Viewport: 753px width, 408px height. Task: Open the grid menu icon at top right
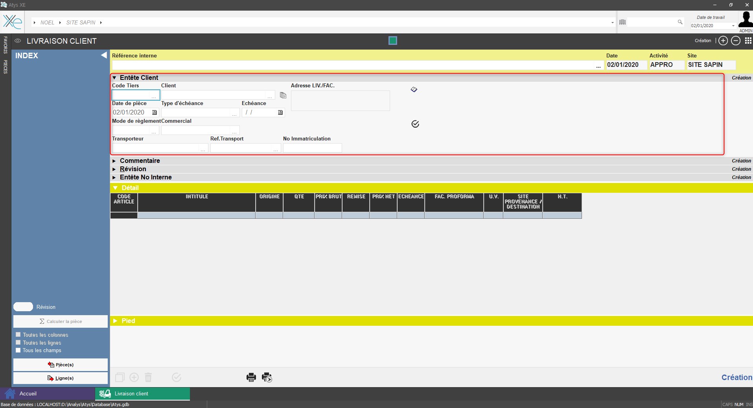[748, 41]
